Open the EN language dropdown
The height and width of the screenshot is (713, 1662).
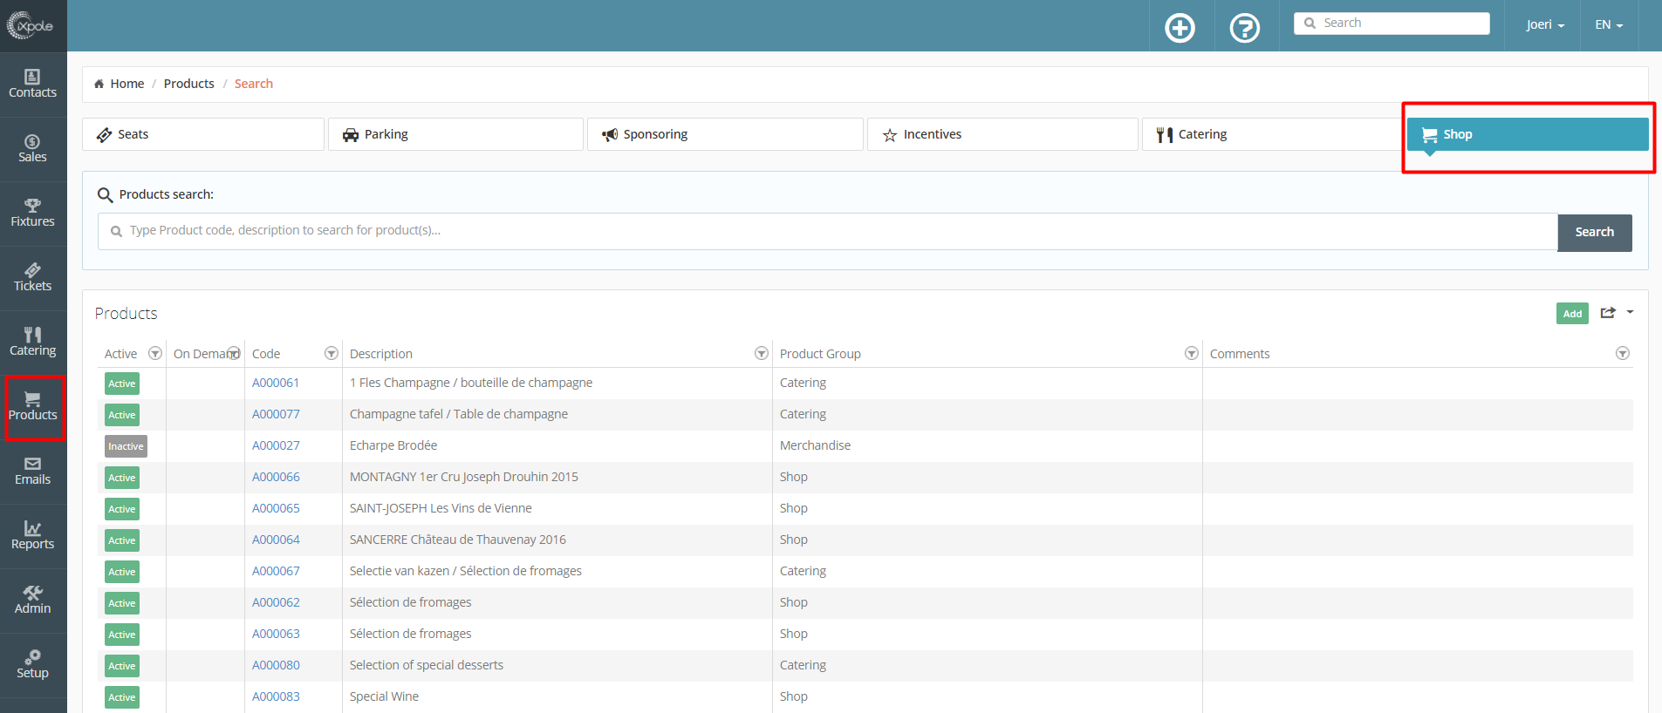point(1609,24)
